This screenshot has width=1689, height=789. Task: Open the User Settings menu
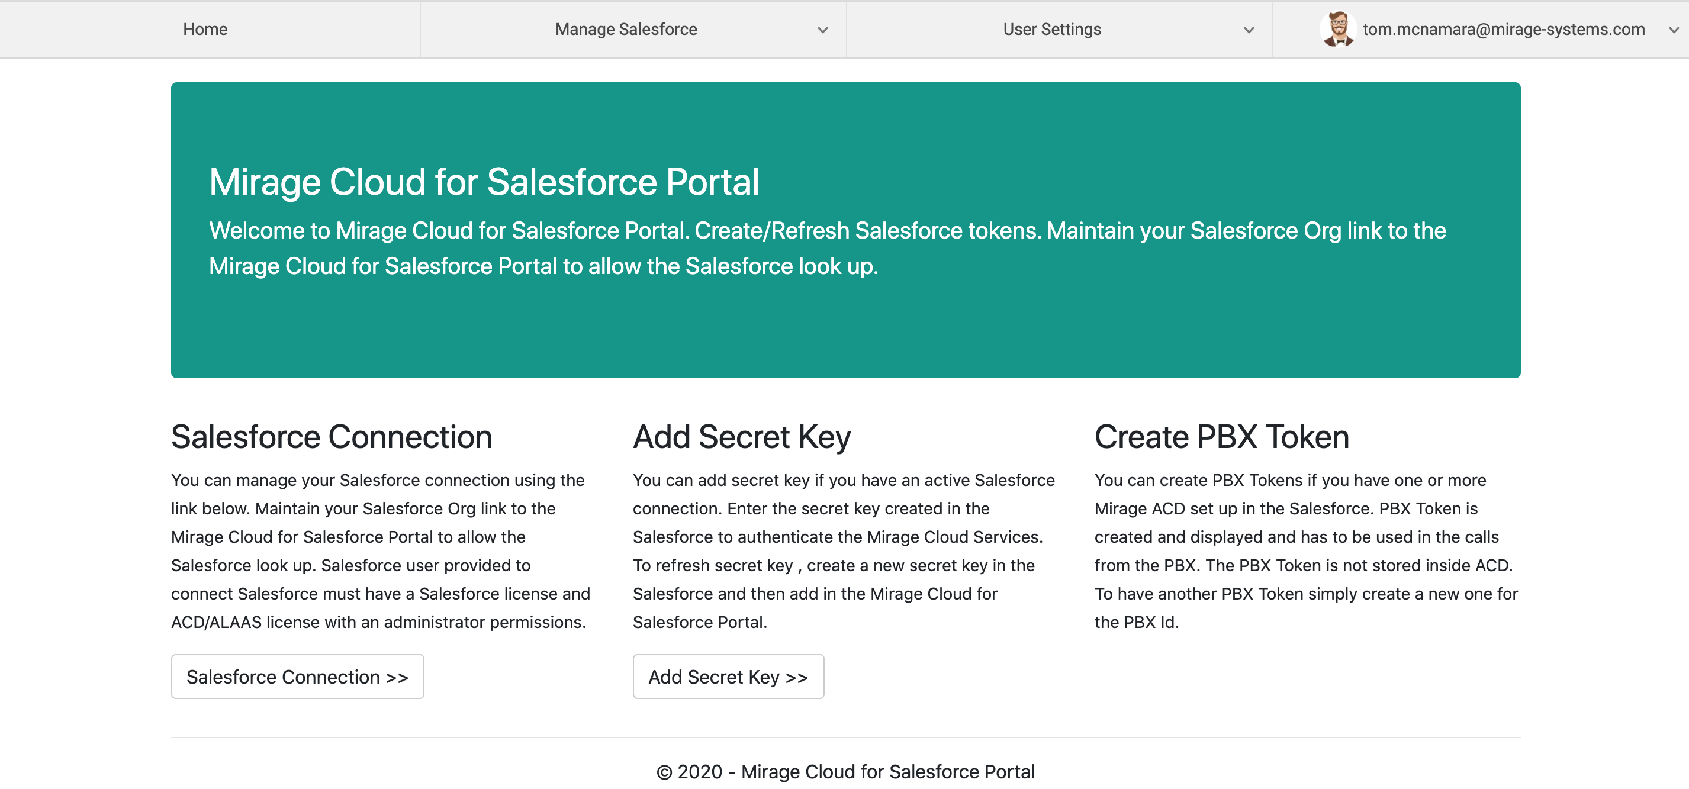coord(1051,30)
